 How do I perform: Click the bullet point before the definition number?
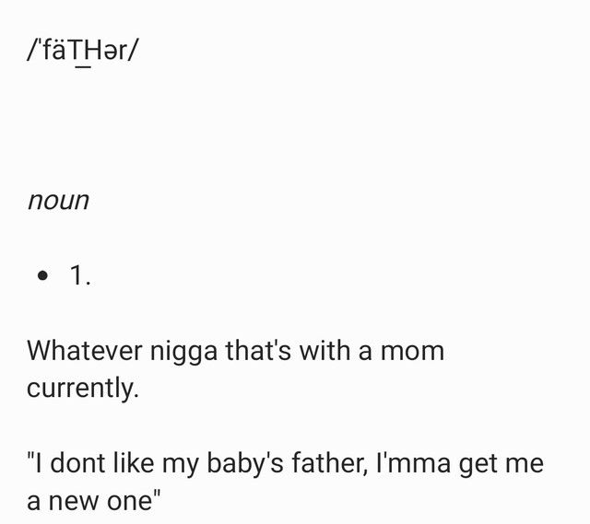(43, 275)
